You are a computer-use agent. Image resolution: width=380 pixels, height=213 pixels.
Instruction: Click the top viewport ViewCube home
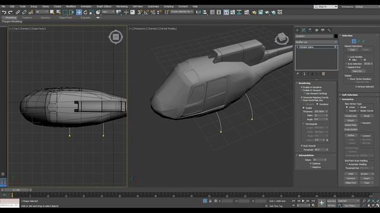point(116,37)
